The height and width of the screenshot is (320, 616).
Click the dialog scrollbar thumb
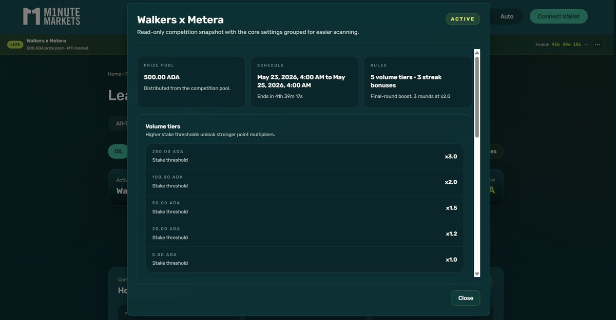477,97
